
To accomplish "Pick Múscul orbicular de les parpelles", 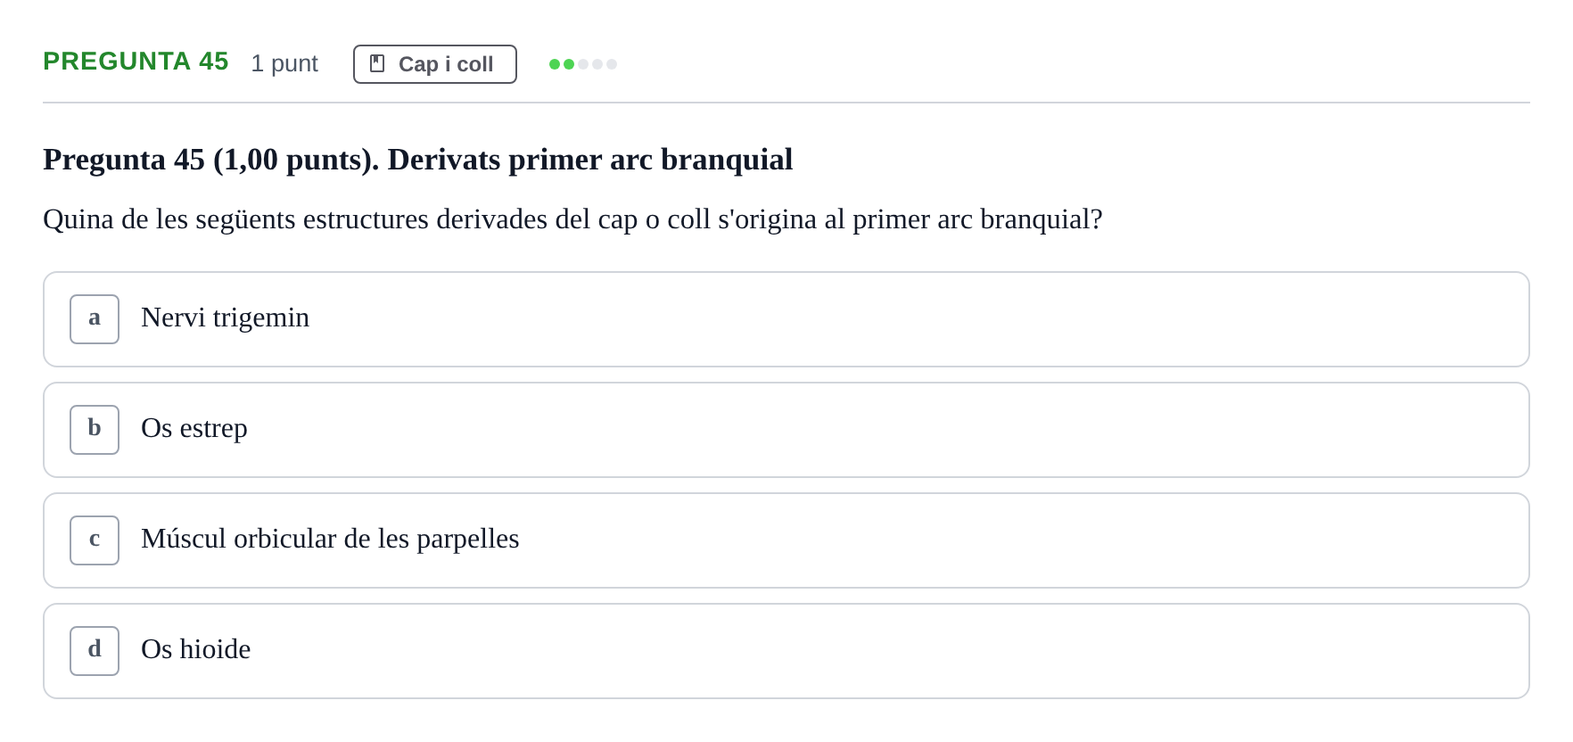I will [x=786, y=540].
